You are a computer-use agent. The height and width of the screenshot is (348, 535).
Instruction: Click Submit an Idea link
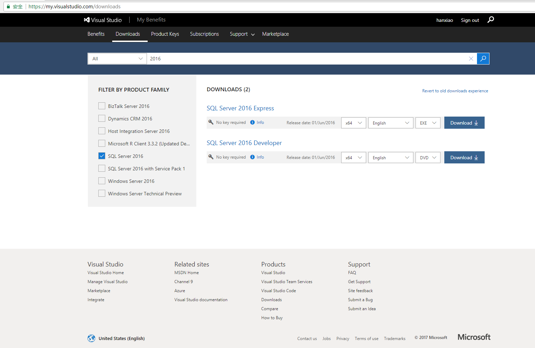[362, 309]
